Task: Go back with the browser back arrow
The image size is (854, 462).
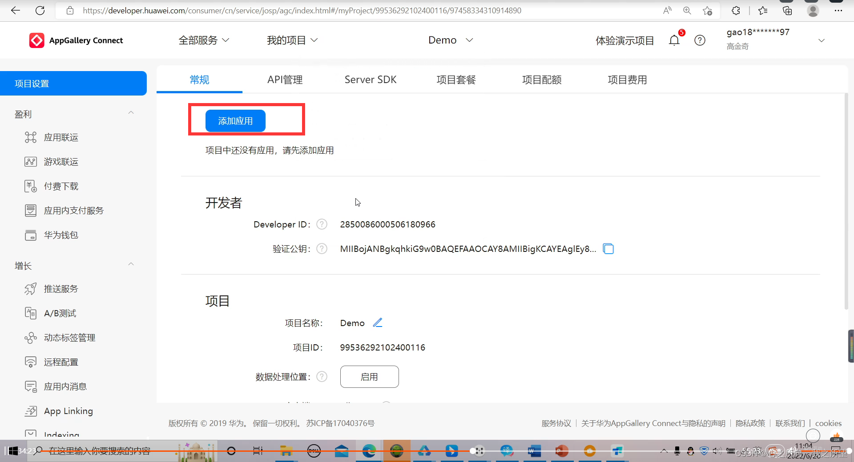Action: (16, 11)
